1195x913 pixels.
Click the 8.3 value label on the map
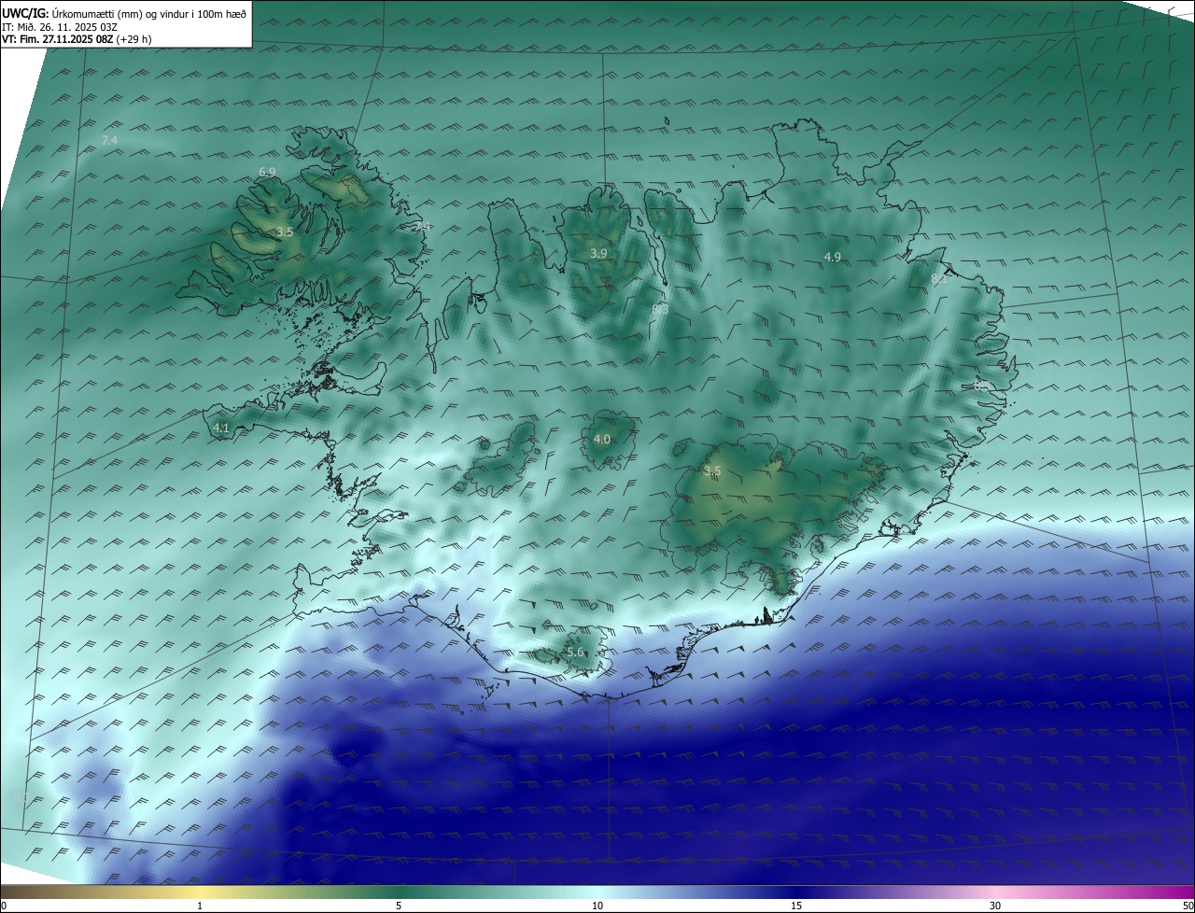[660, 309]
